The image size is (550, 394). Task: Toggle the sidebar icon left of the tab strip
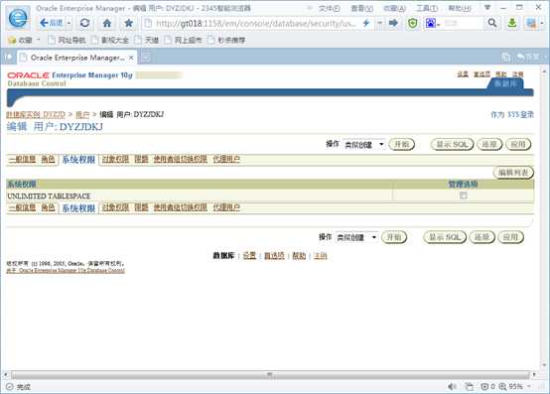(x=8, y=57)
